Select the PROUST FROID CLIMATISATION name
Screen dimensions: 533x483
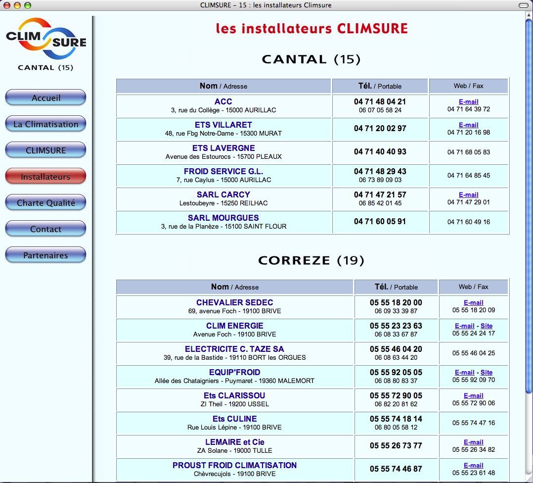pos(234,465)
